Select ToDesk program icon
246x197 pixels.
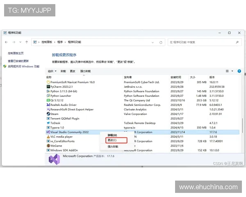(x=48, y=123)
